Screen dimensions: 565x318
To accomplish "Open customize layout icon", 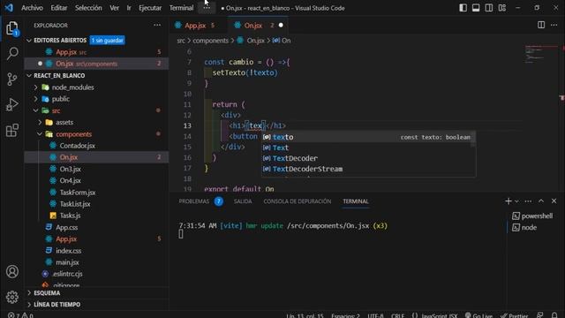I will (502, 8).
